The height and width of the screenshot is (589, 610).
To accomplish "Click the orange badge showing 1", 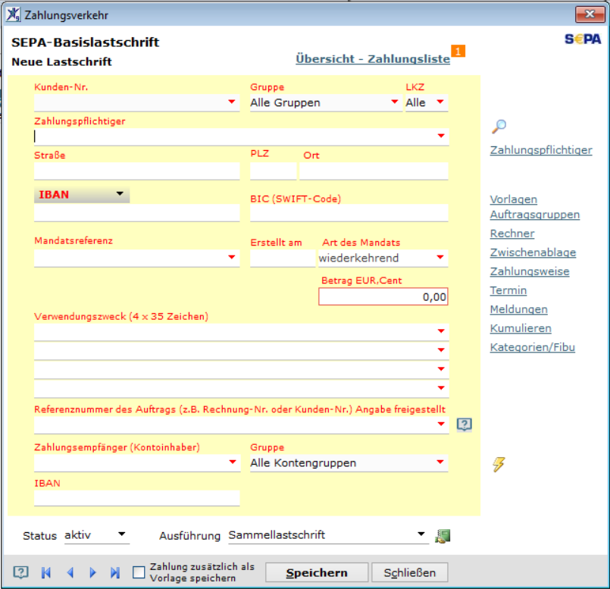I will coord(458,51).
